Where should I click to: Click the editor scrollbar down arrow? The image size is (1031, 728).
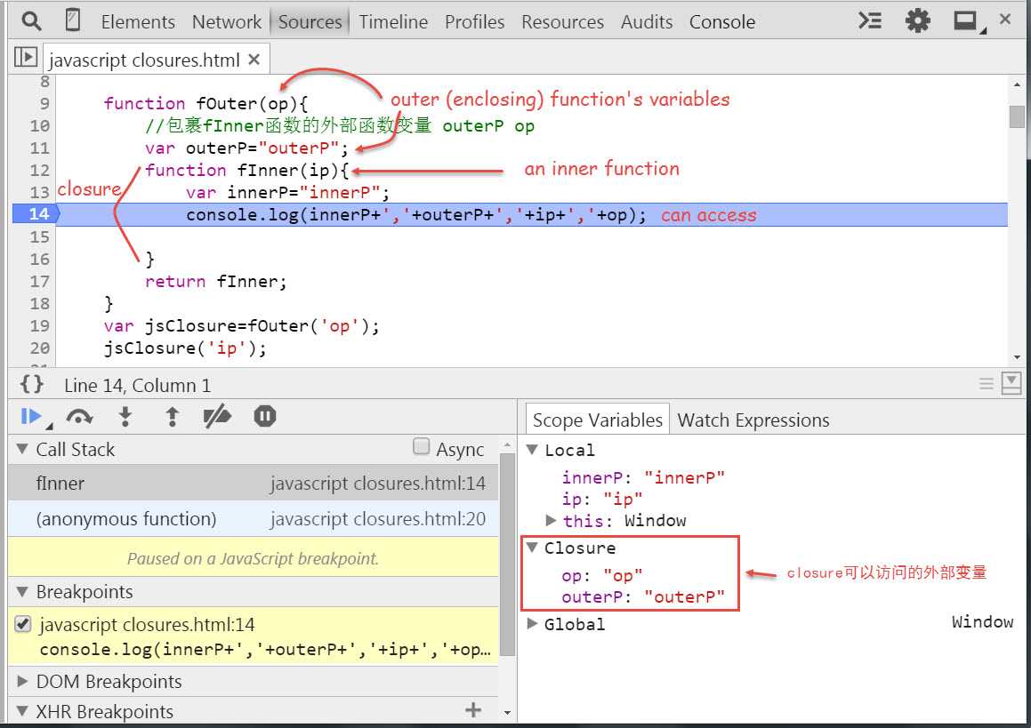pos(1017,356)
